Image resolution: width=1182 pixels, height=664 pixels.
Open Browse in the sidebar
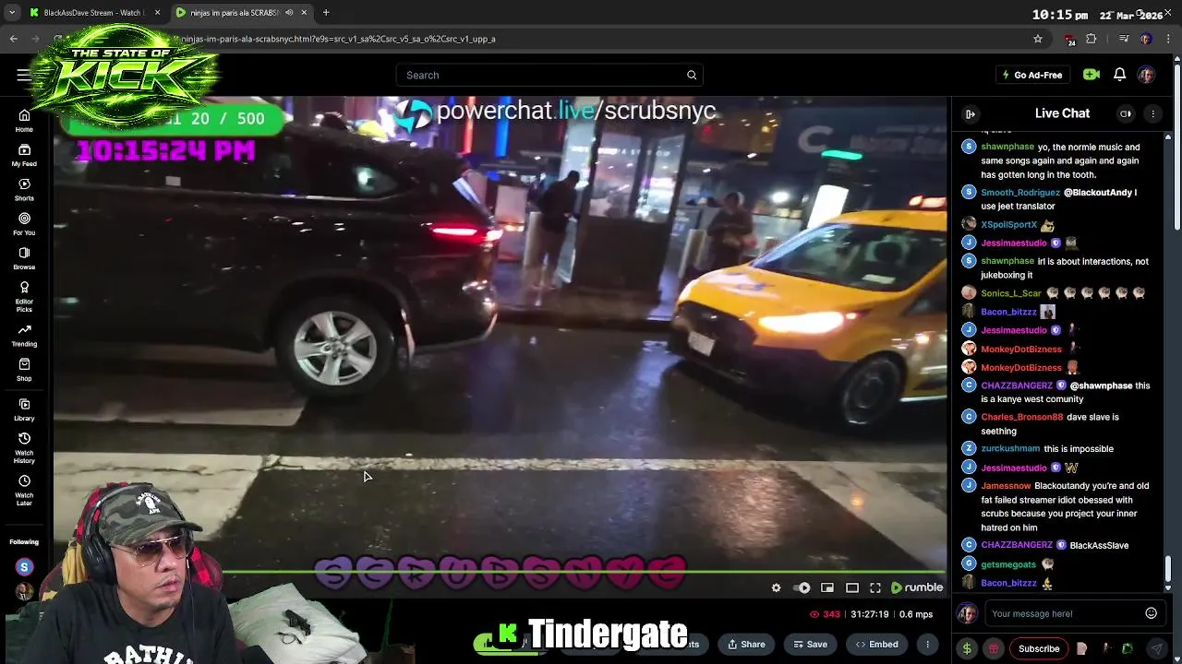(24, 258)
